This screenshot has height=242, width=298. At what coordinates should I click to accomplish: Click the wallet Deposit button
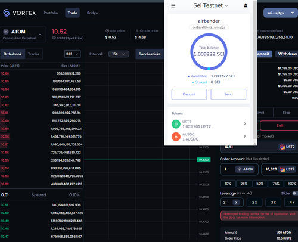[x=189, y=94]
